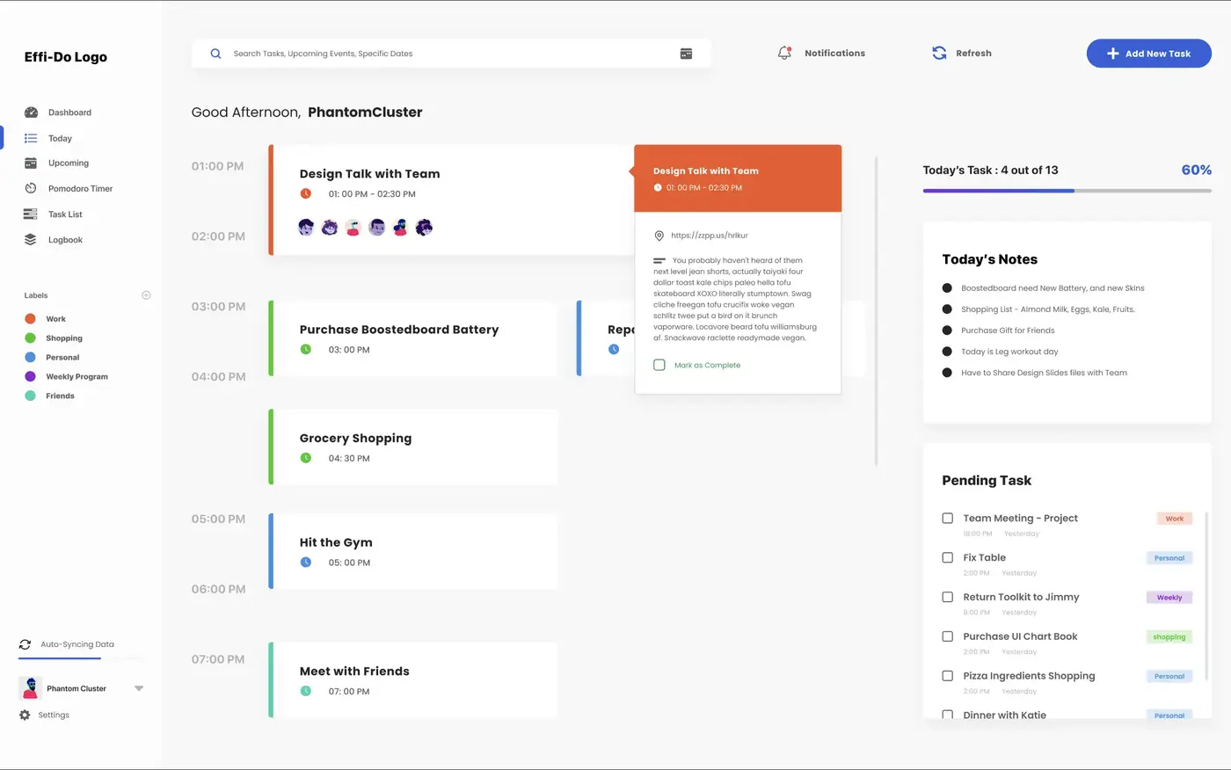Open the Hit the Gym task card
1231x770 pixels.
413,551
